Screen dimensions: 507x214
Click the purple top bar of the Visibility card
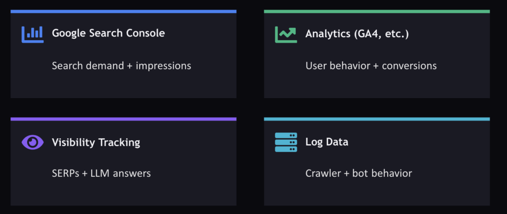pos(123,119)
